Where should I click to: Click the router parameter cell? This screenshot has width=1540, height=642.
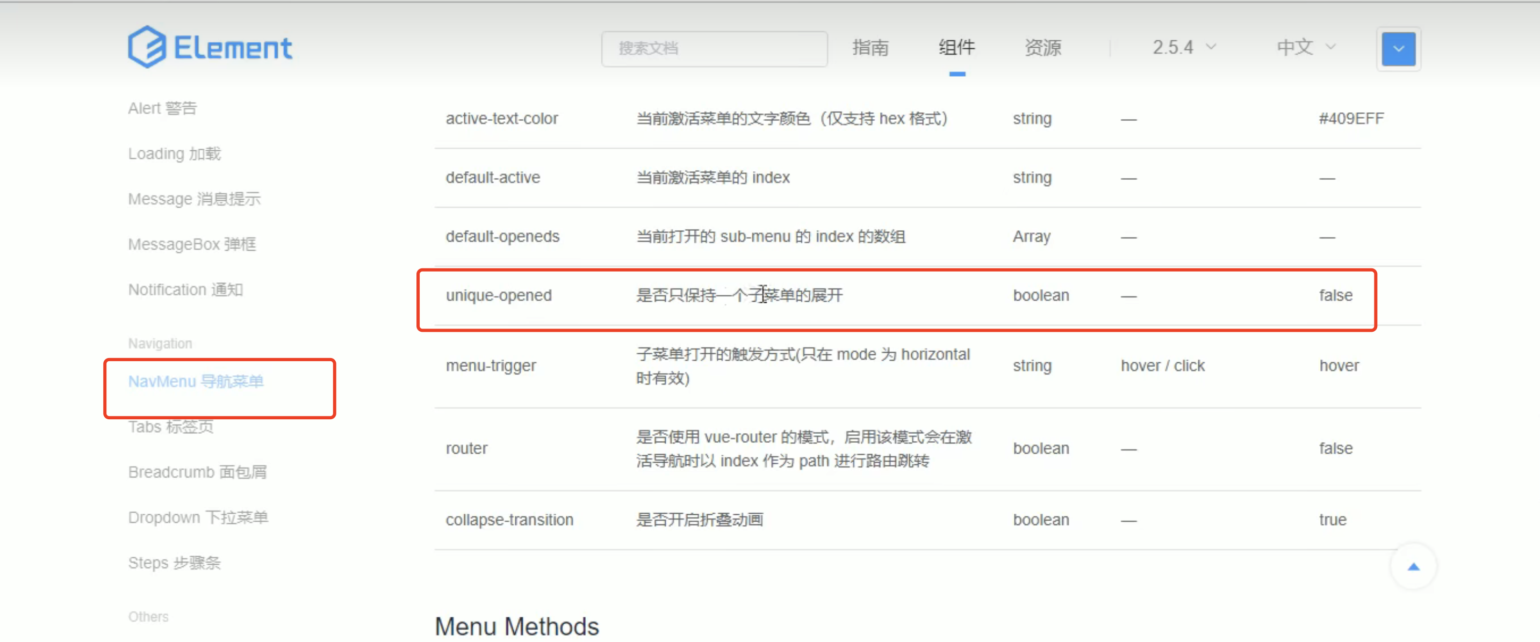coord(466,449)
